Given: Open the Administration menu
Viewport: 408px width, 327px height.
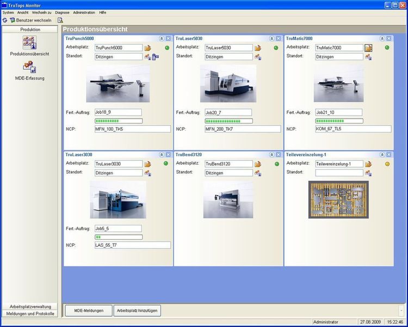Looking at the screenshot, I should pyautogui.click(x=84, y=13).
